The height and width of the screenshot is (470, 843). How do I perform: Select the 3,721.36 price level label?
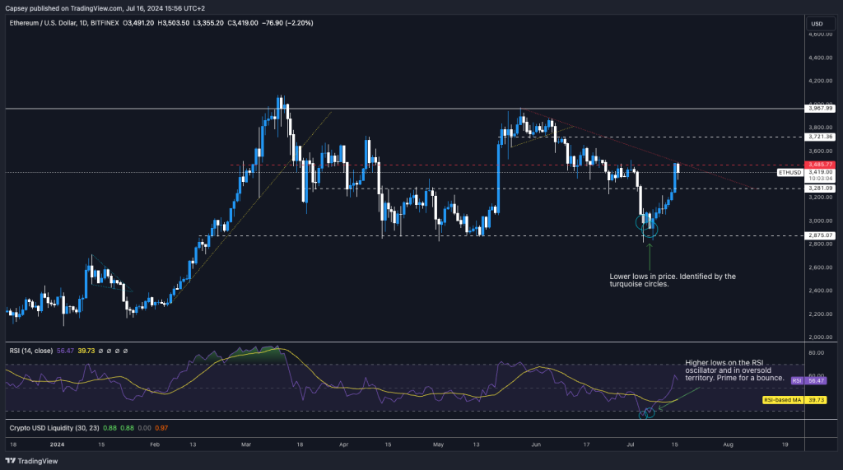point(820,137)
